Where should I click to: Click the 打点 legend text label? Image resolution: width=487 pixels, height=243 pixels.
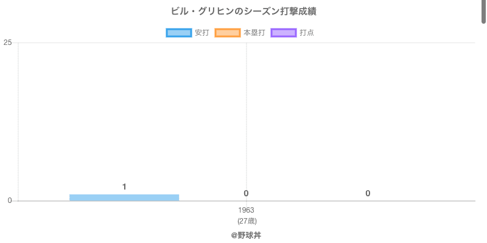click(307, 33)
